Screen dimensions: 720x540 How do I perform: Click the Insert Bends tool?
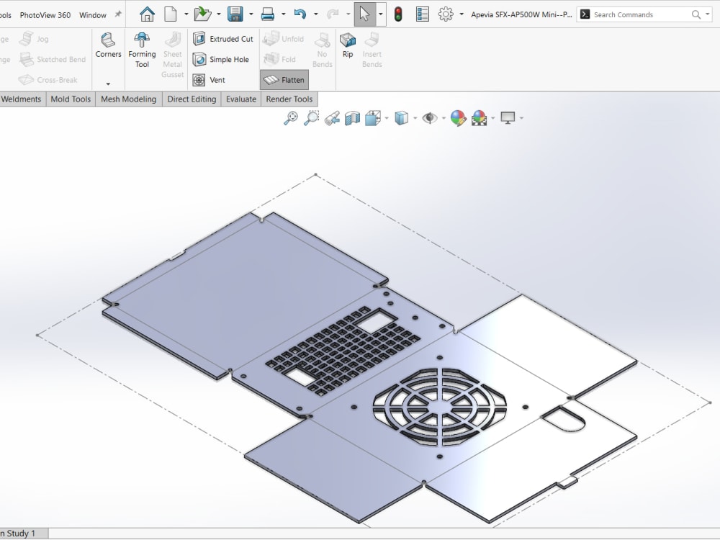point(372,50)
